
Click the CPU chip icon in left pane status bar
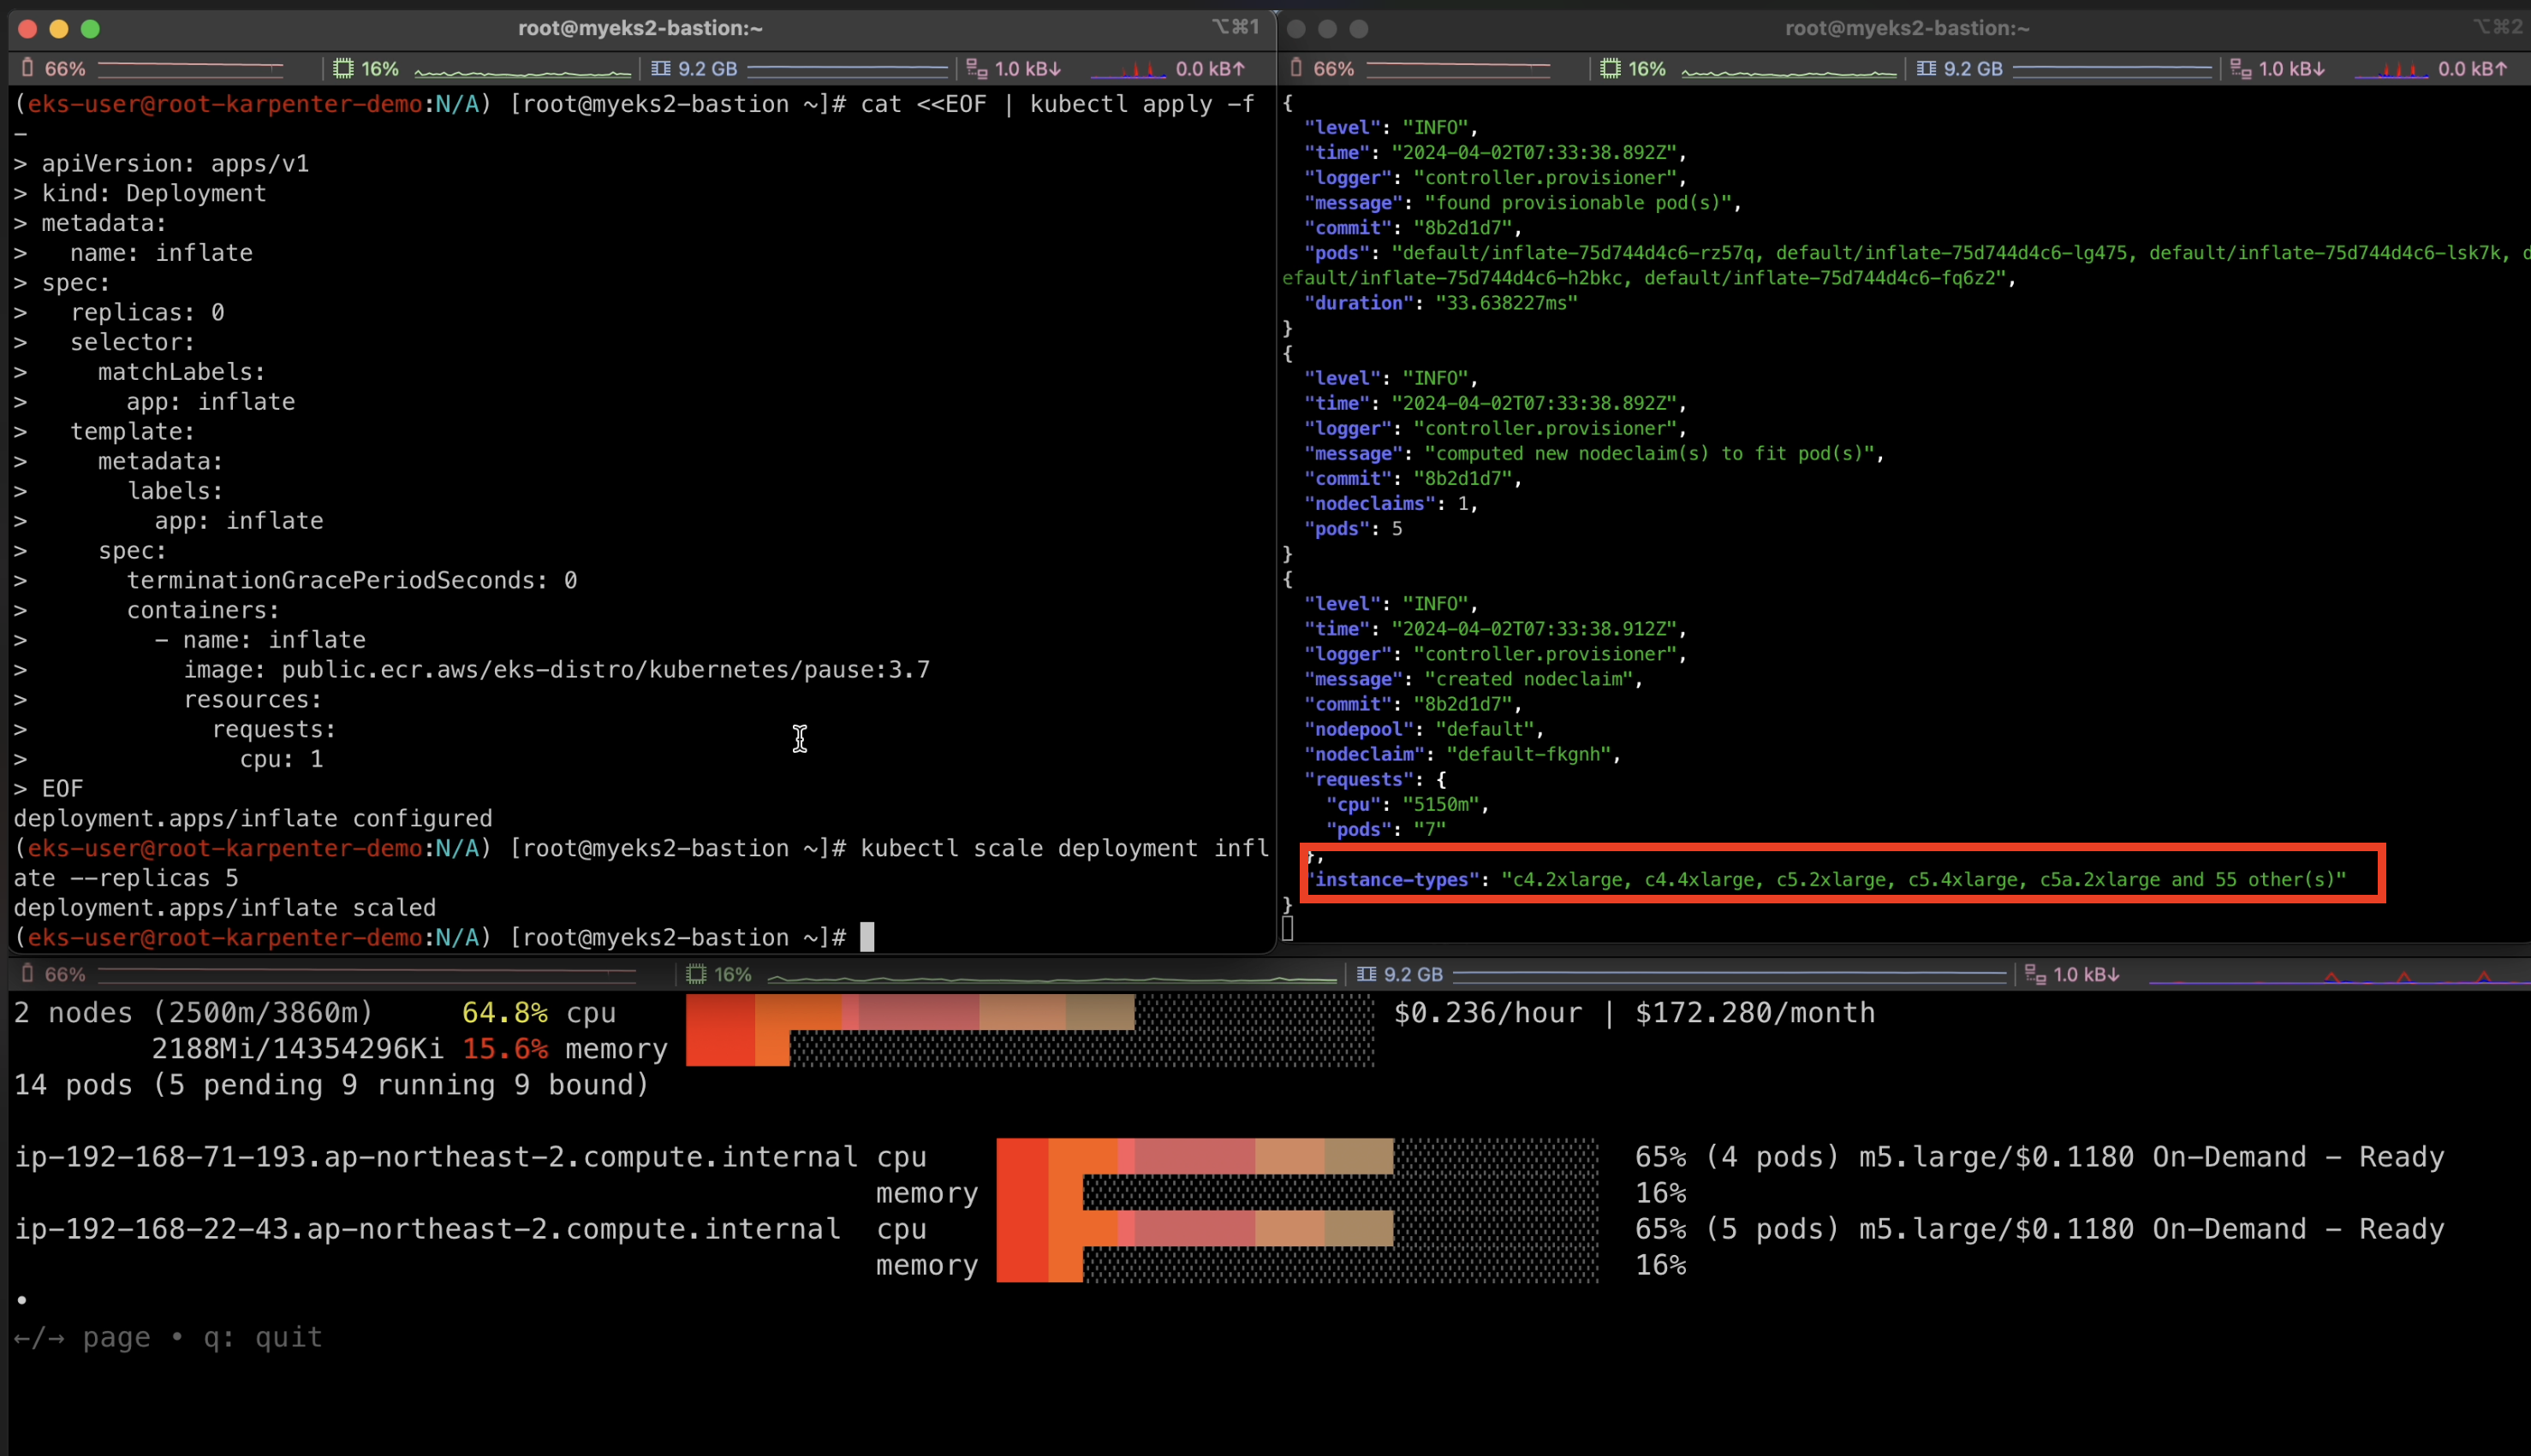tap(343, 68)
